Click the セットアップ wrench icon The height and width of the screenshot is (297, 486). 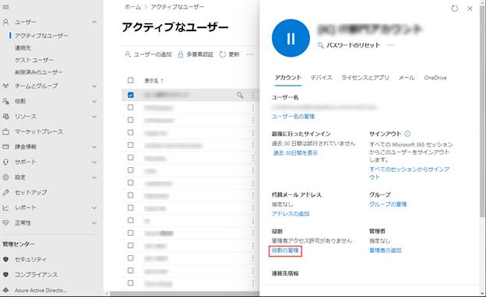[5, 193]
